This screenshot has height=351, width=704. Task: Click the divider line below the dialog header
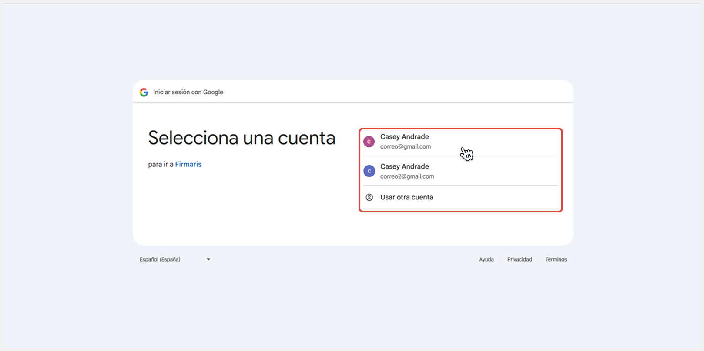click(353, 102)
